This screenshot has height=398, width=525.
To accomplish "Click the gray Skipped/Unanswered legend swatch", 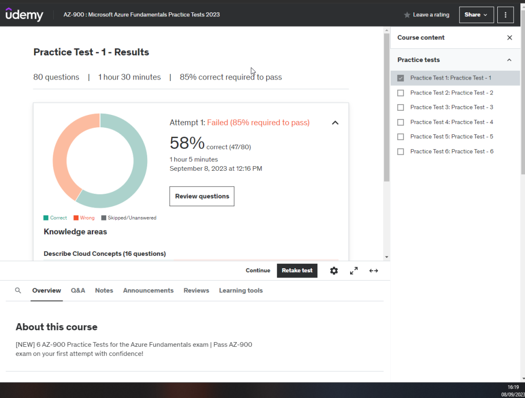I will 104,218.
